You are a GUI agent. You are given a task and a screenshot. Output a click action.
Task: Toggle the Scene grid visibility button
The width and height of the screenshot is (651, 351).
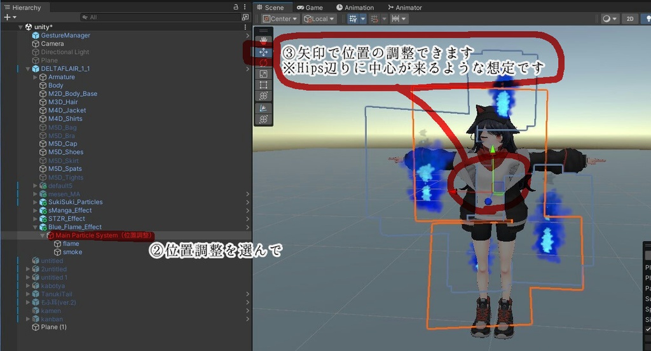pos(353,18)
